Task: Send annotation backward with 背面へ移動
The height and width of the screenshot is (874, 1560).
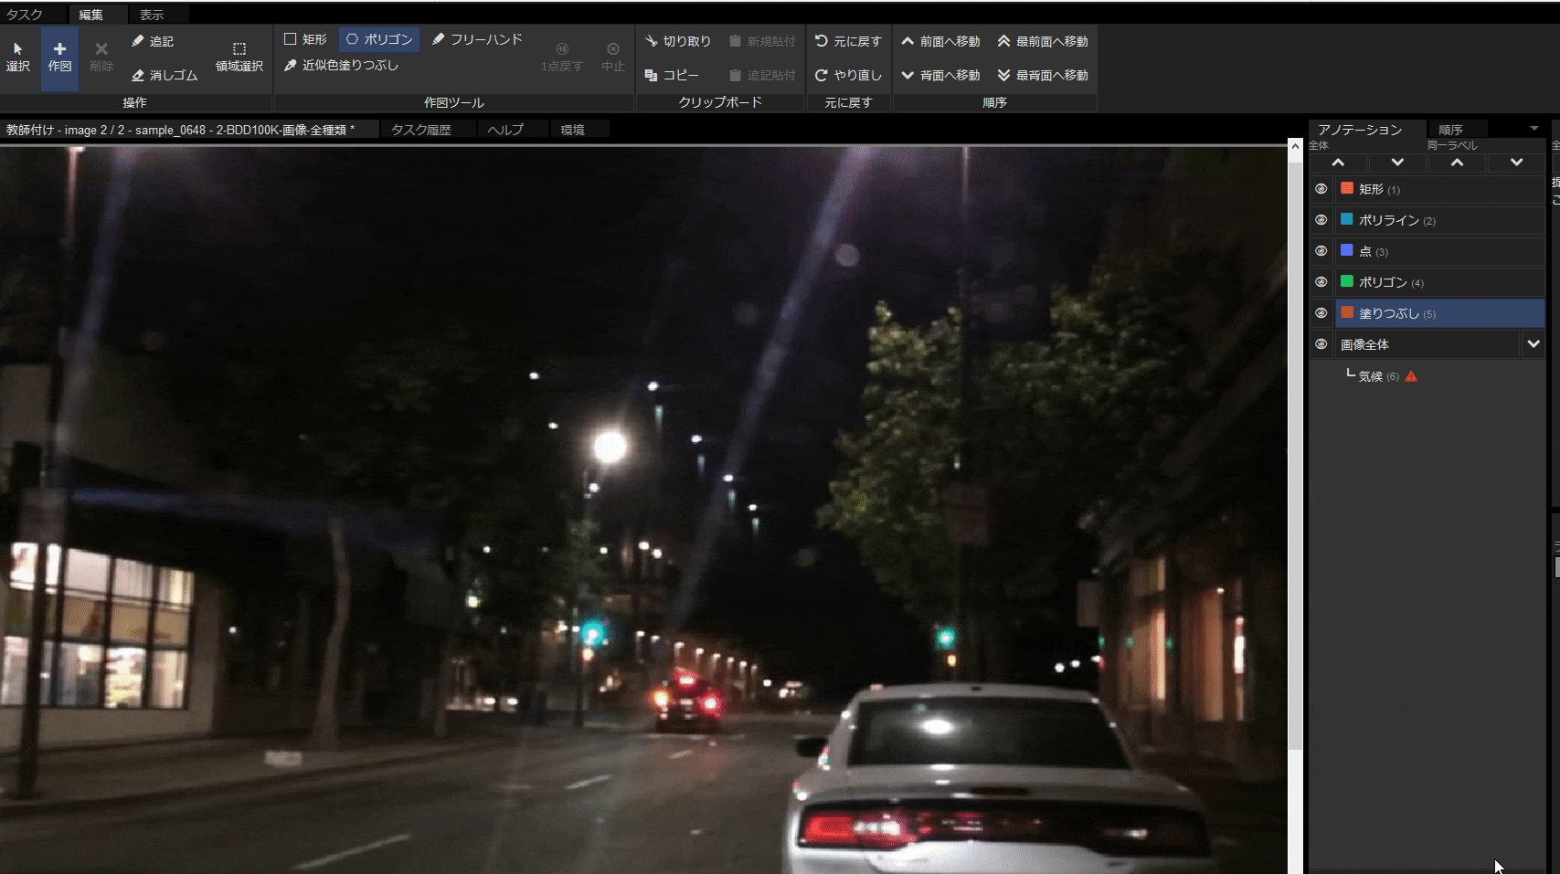Action: (940, 75)
